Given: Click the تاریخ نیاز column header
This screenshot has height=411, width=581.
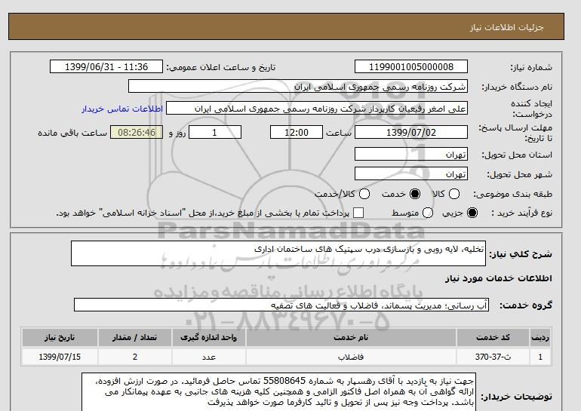Looking at the screenshot, I should click(x=60, y=337).
